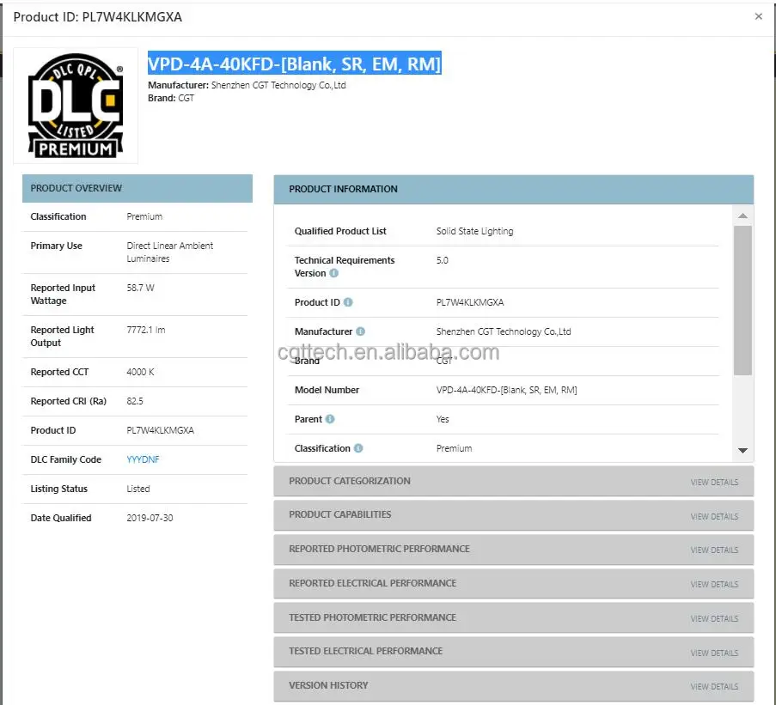
Task: Click the 7772.1 lm light output value
Action: pyautogui.click(x=146, y=330)
